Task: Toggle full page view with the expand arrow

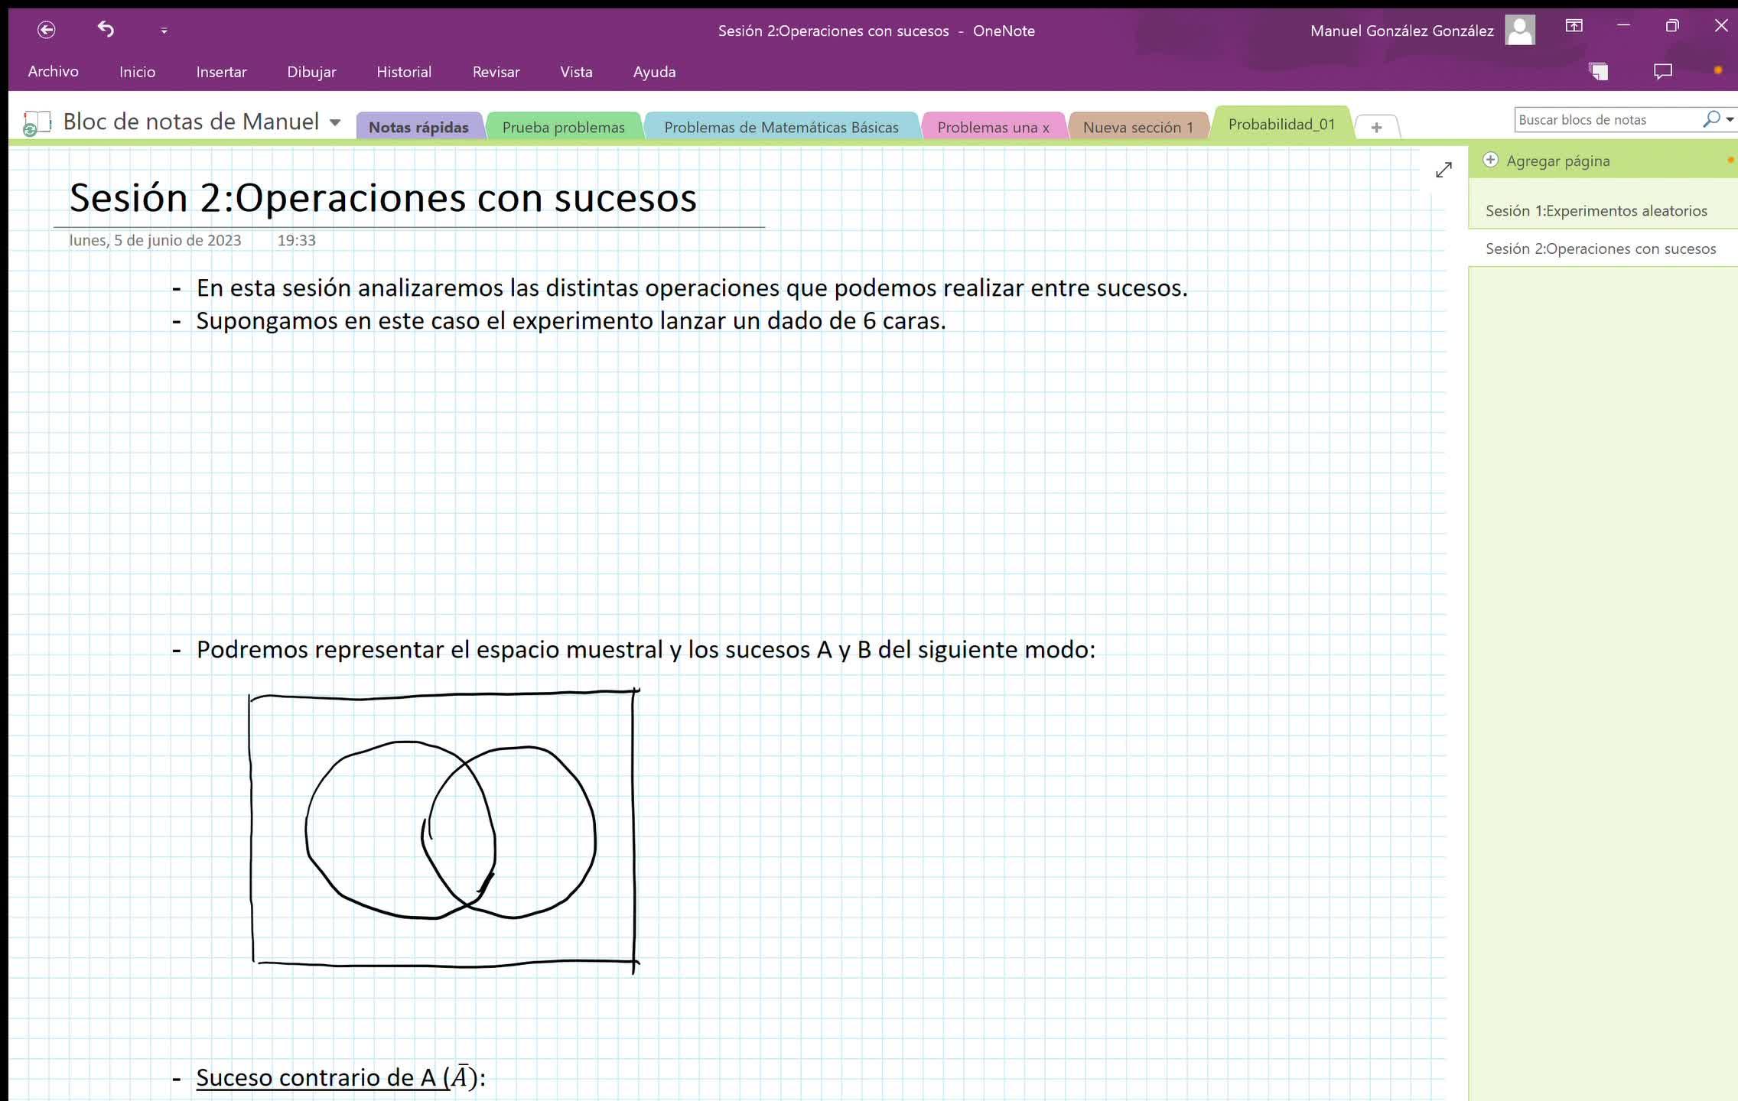Action: point(1443,170)
